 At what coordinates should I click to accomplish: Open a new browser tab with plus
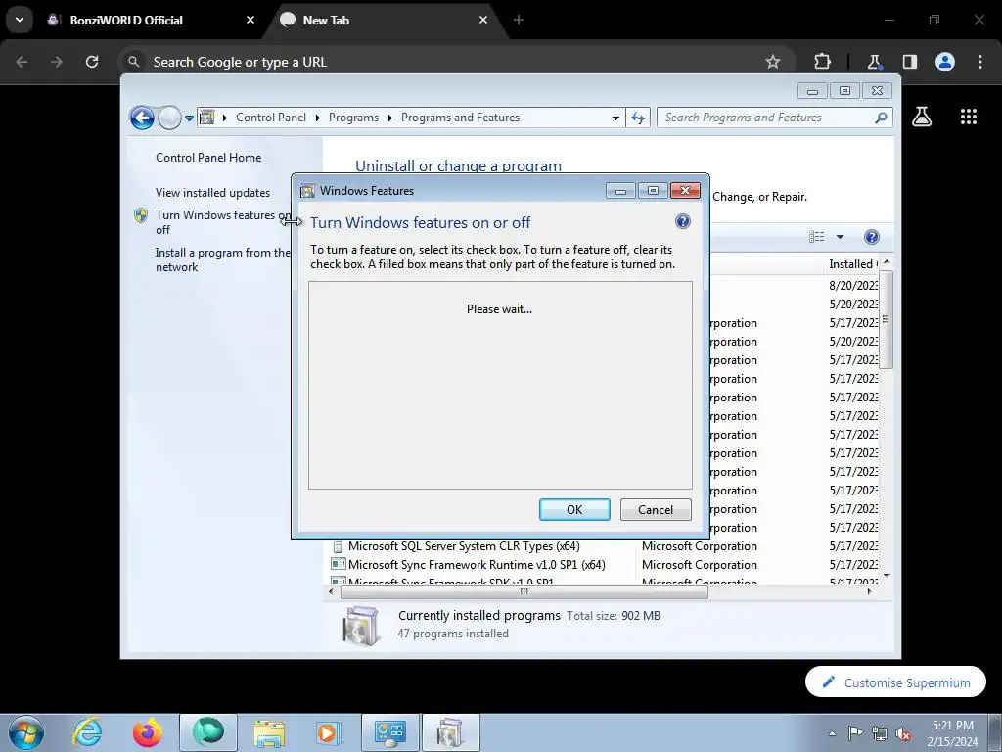pos(519,20)
